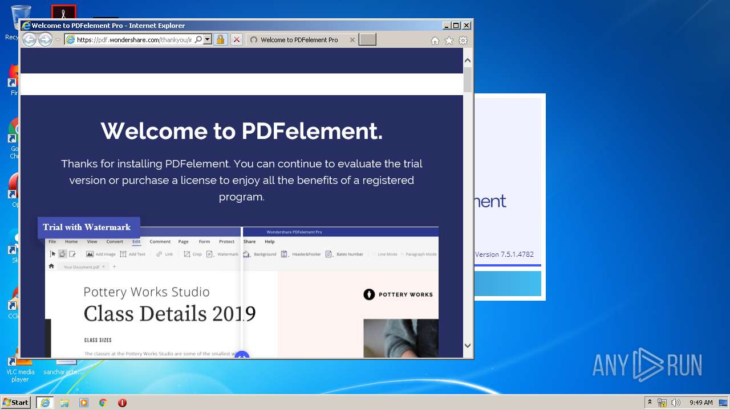730x410 pixels.
Task: Open the Start menu
Action: (x=15, y=402)
